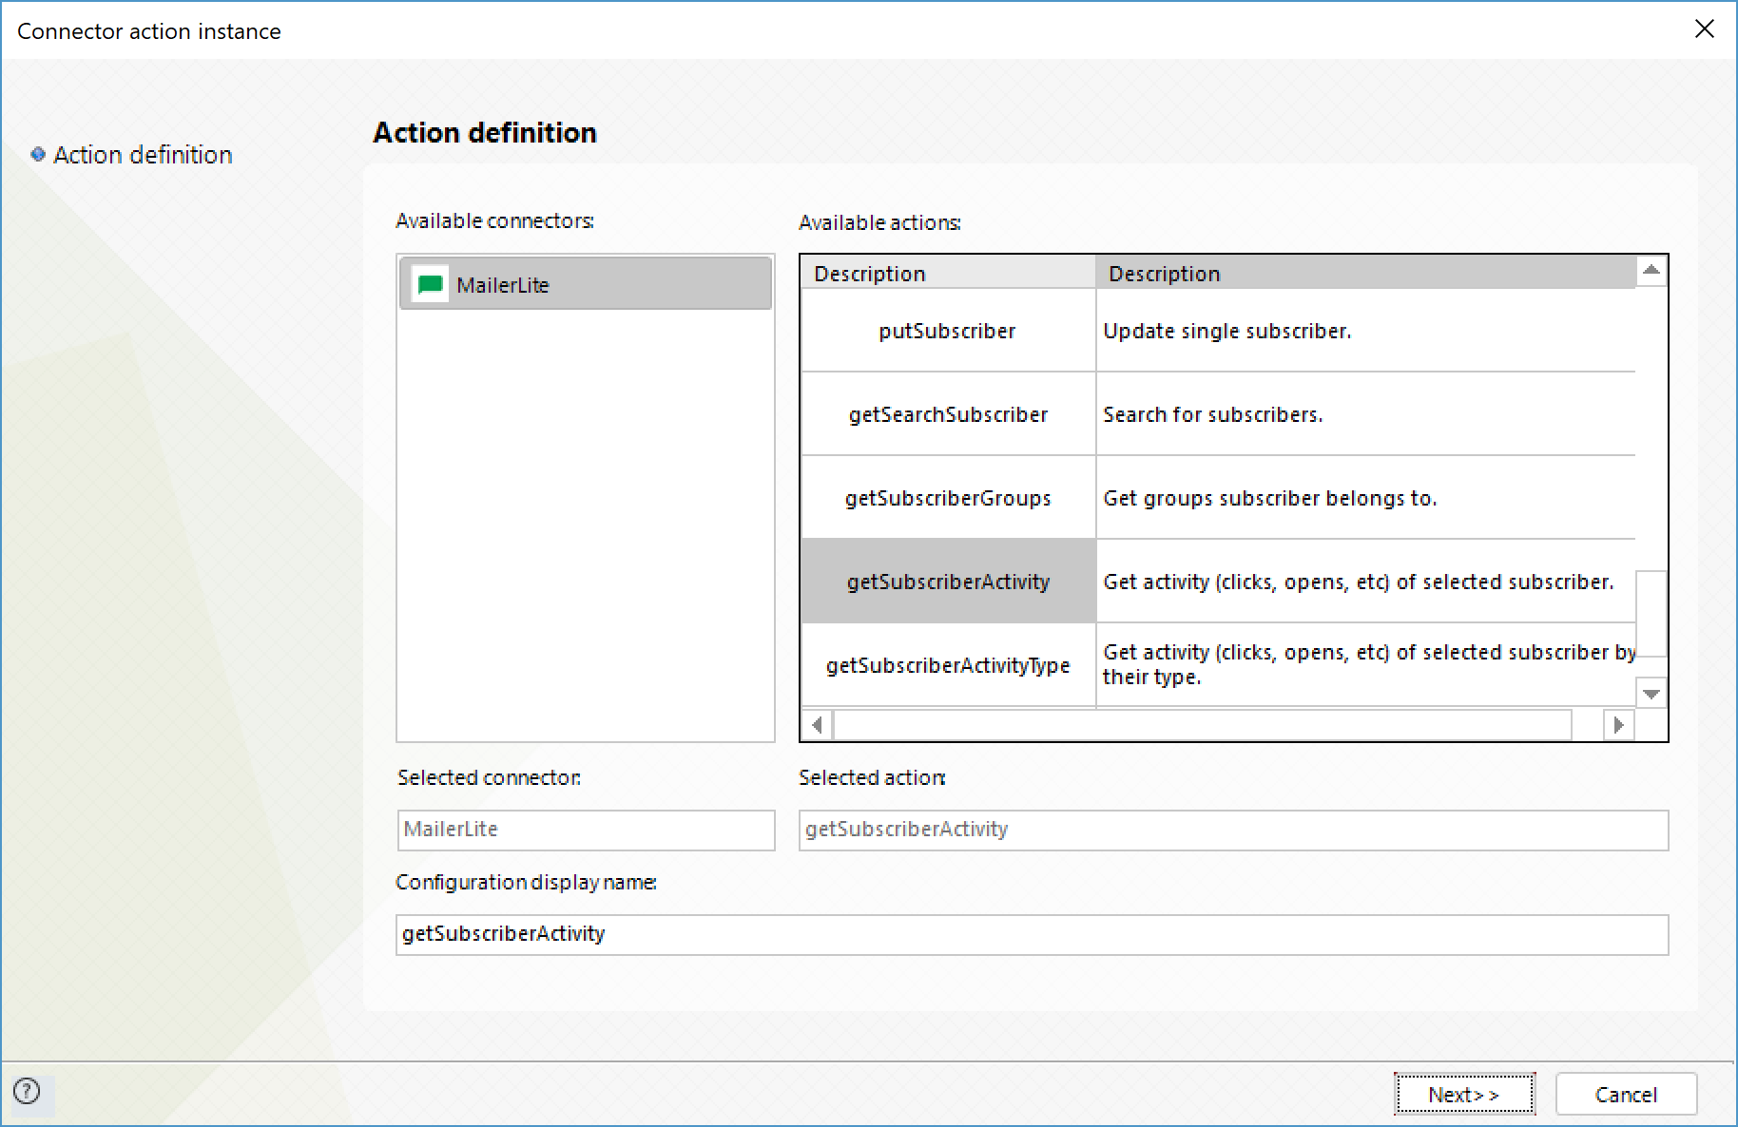The image size is (1738, 1127).
Task: Click the Next button
Action: [x=1464, y=1094]
